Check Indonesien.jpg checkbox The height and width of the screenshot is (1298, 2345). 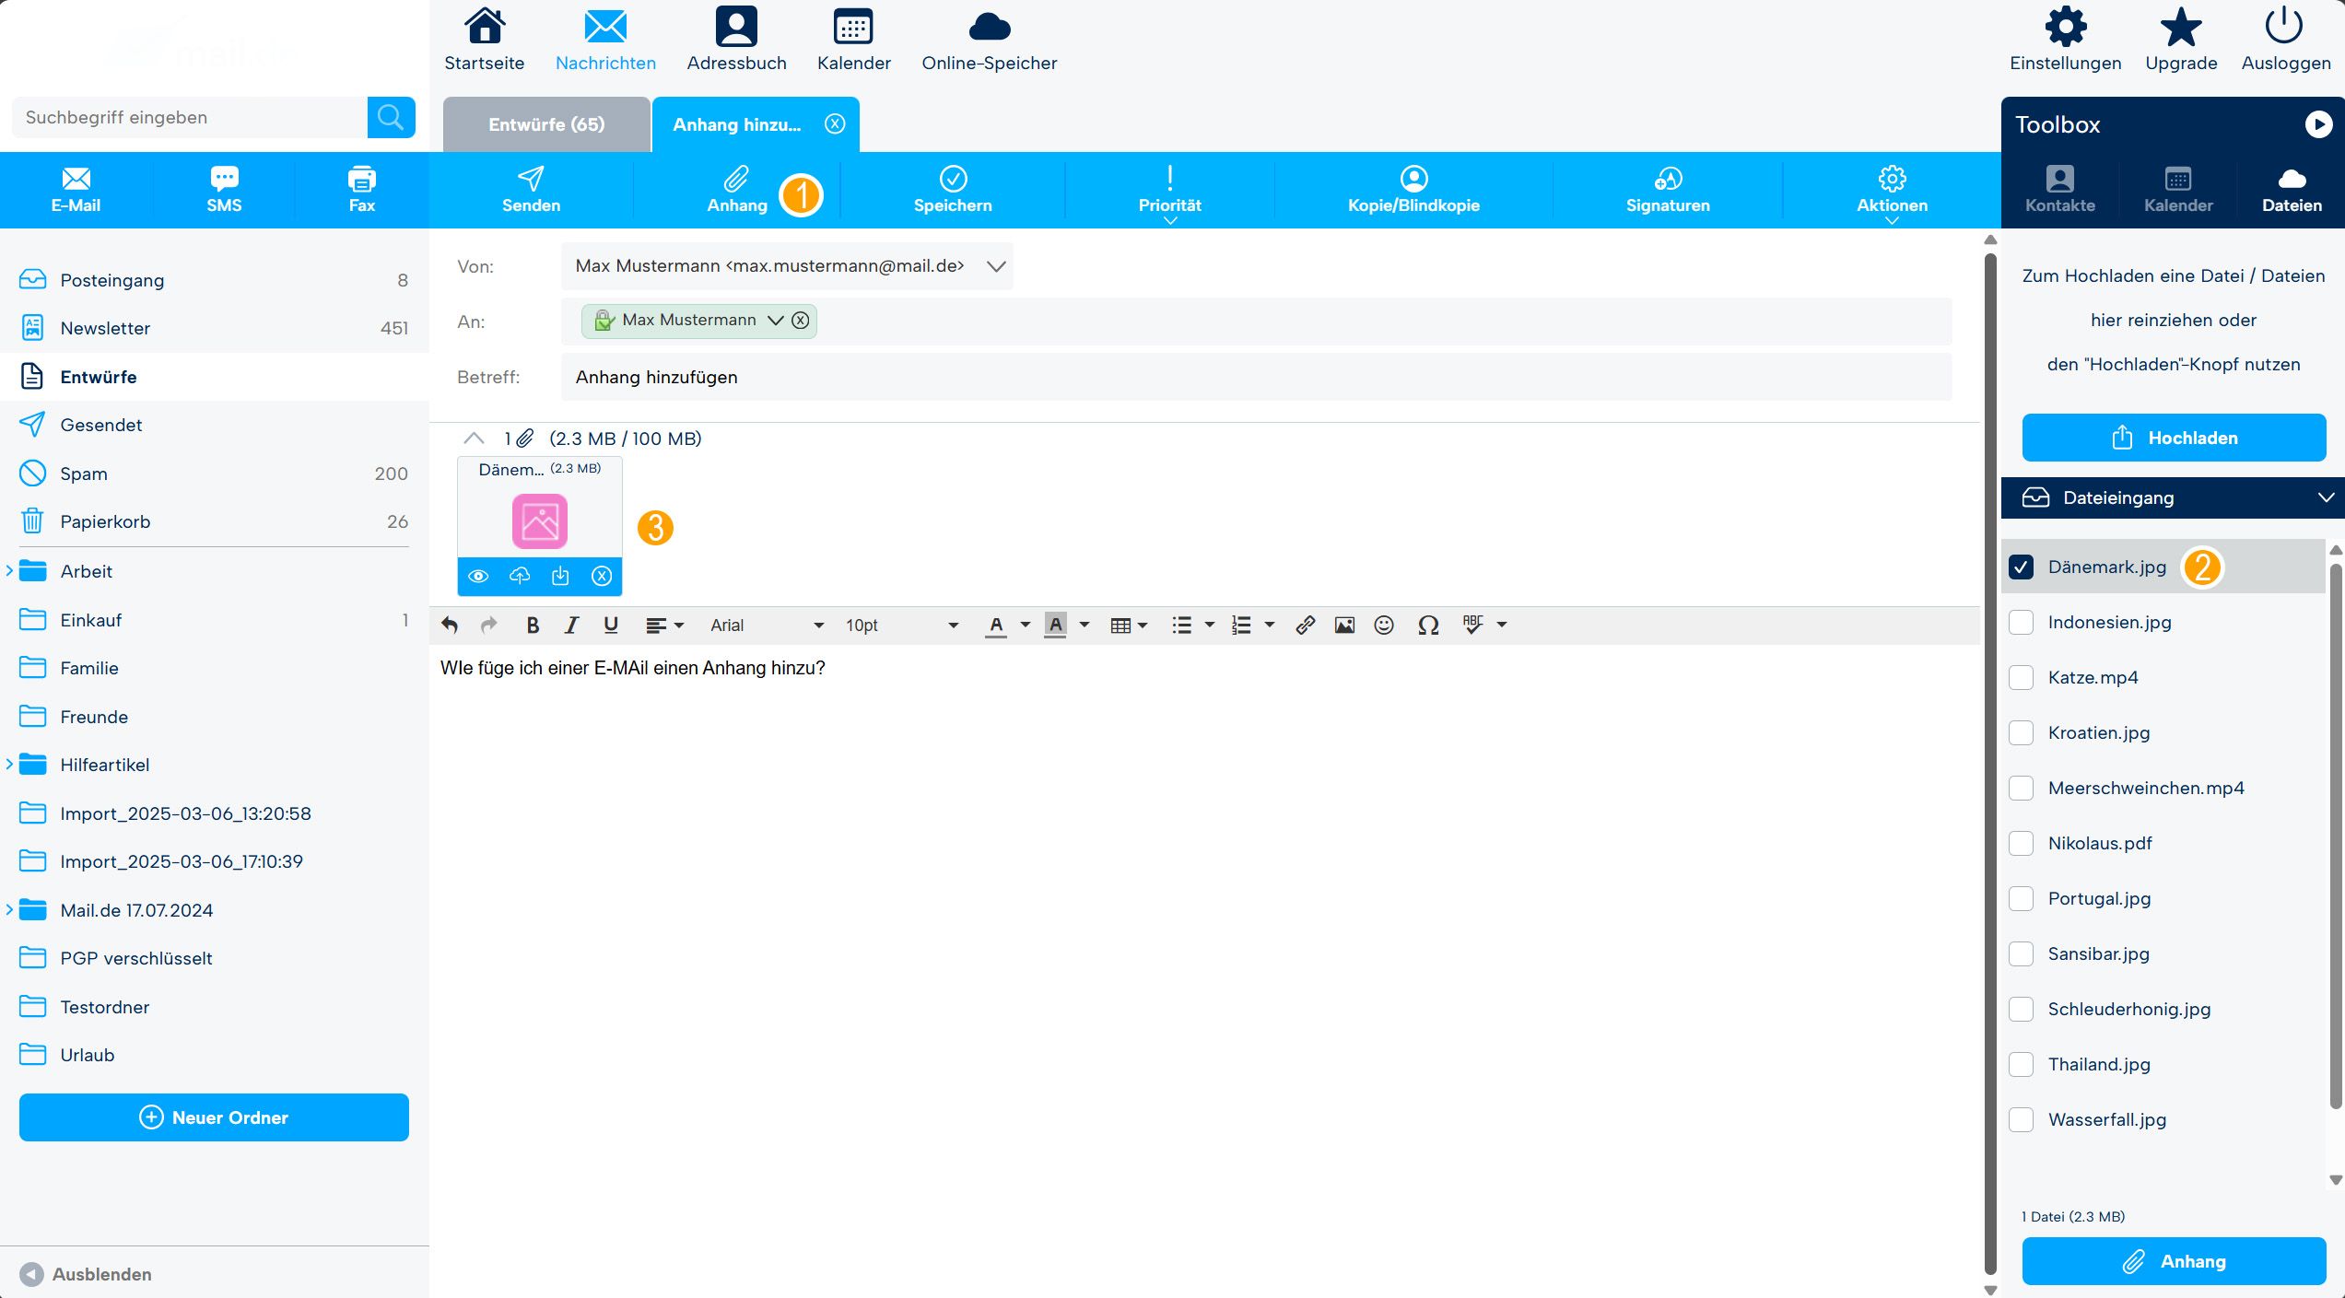(x=2022, y=623)
